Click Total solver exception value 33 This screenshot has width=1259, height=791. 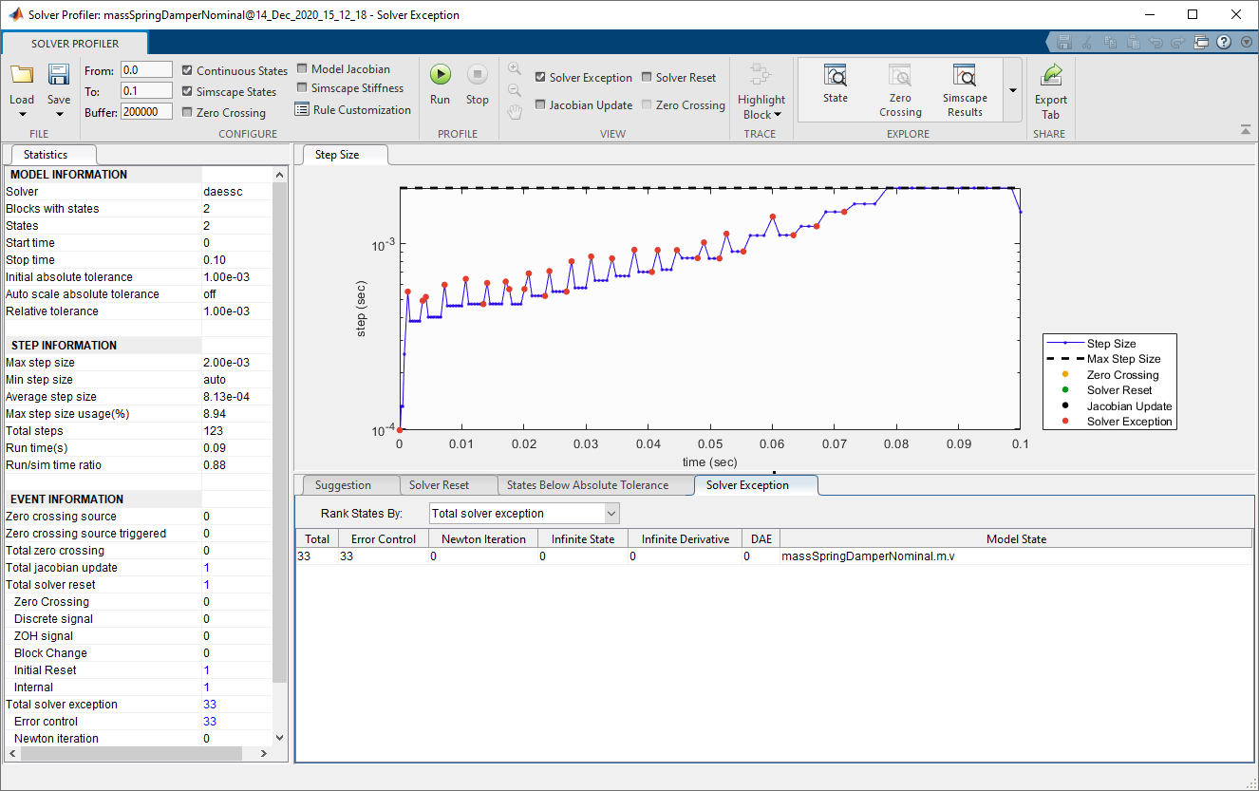click(210, 705)
